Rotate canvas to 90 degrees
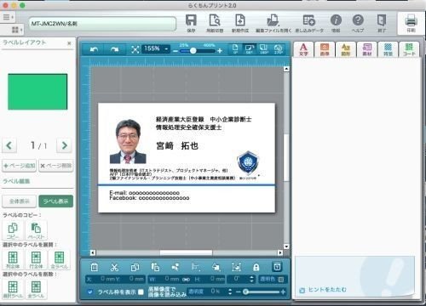The width and height of the screenshot is (426, 306). [249, 49]
